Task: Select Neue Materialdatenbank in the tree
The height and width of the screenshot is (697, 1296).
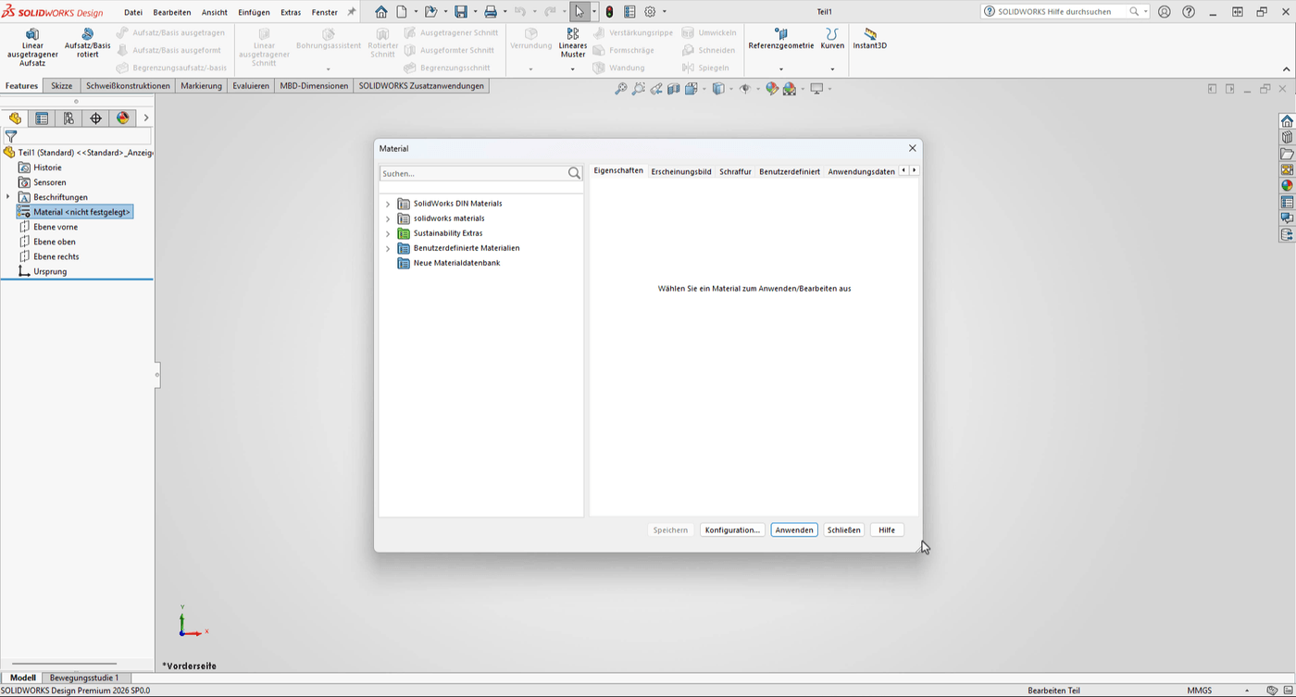Action: pos(456,263)
